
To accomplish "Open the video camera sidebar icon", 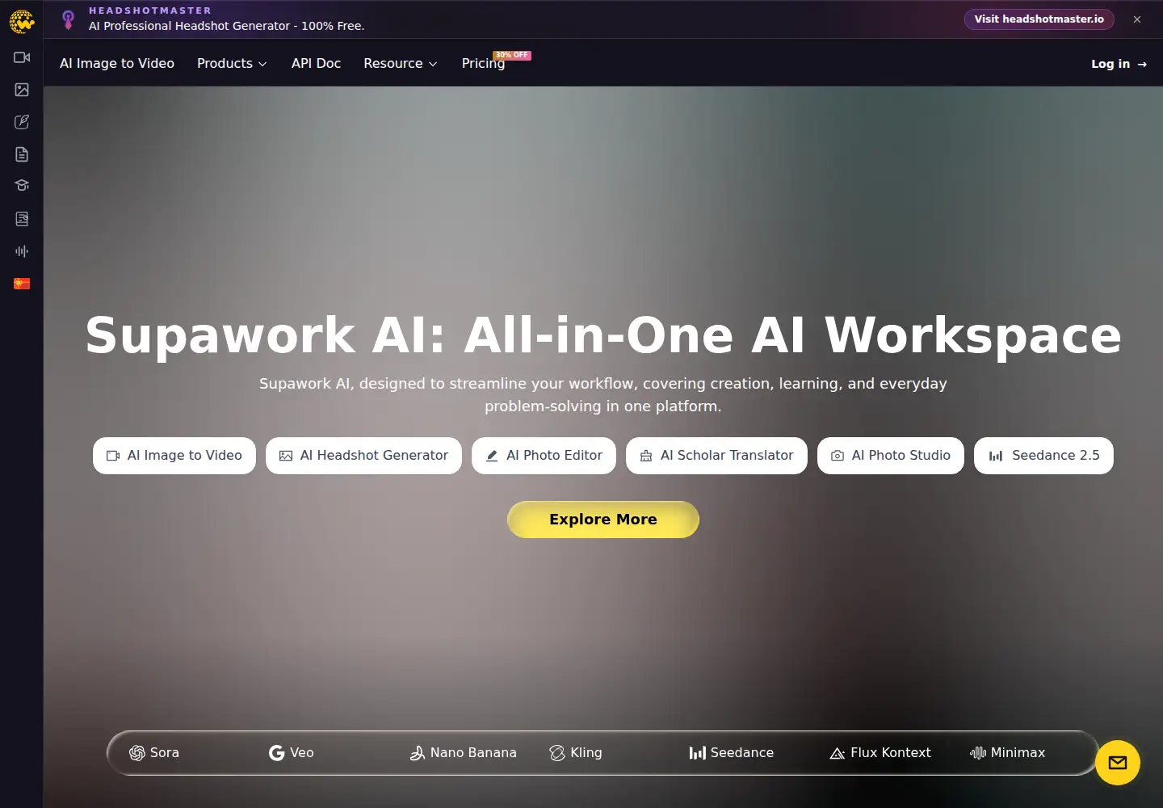I will (22, 57).
